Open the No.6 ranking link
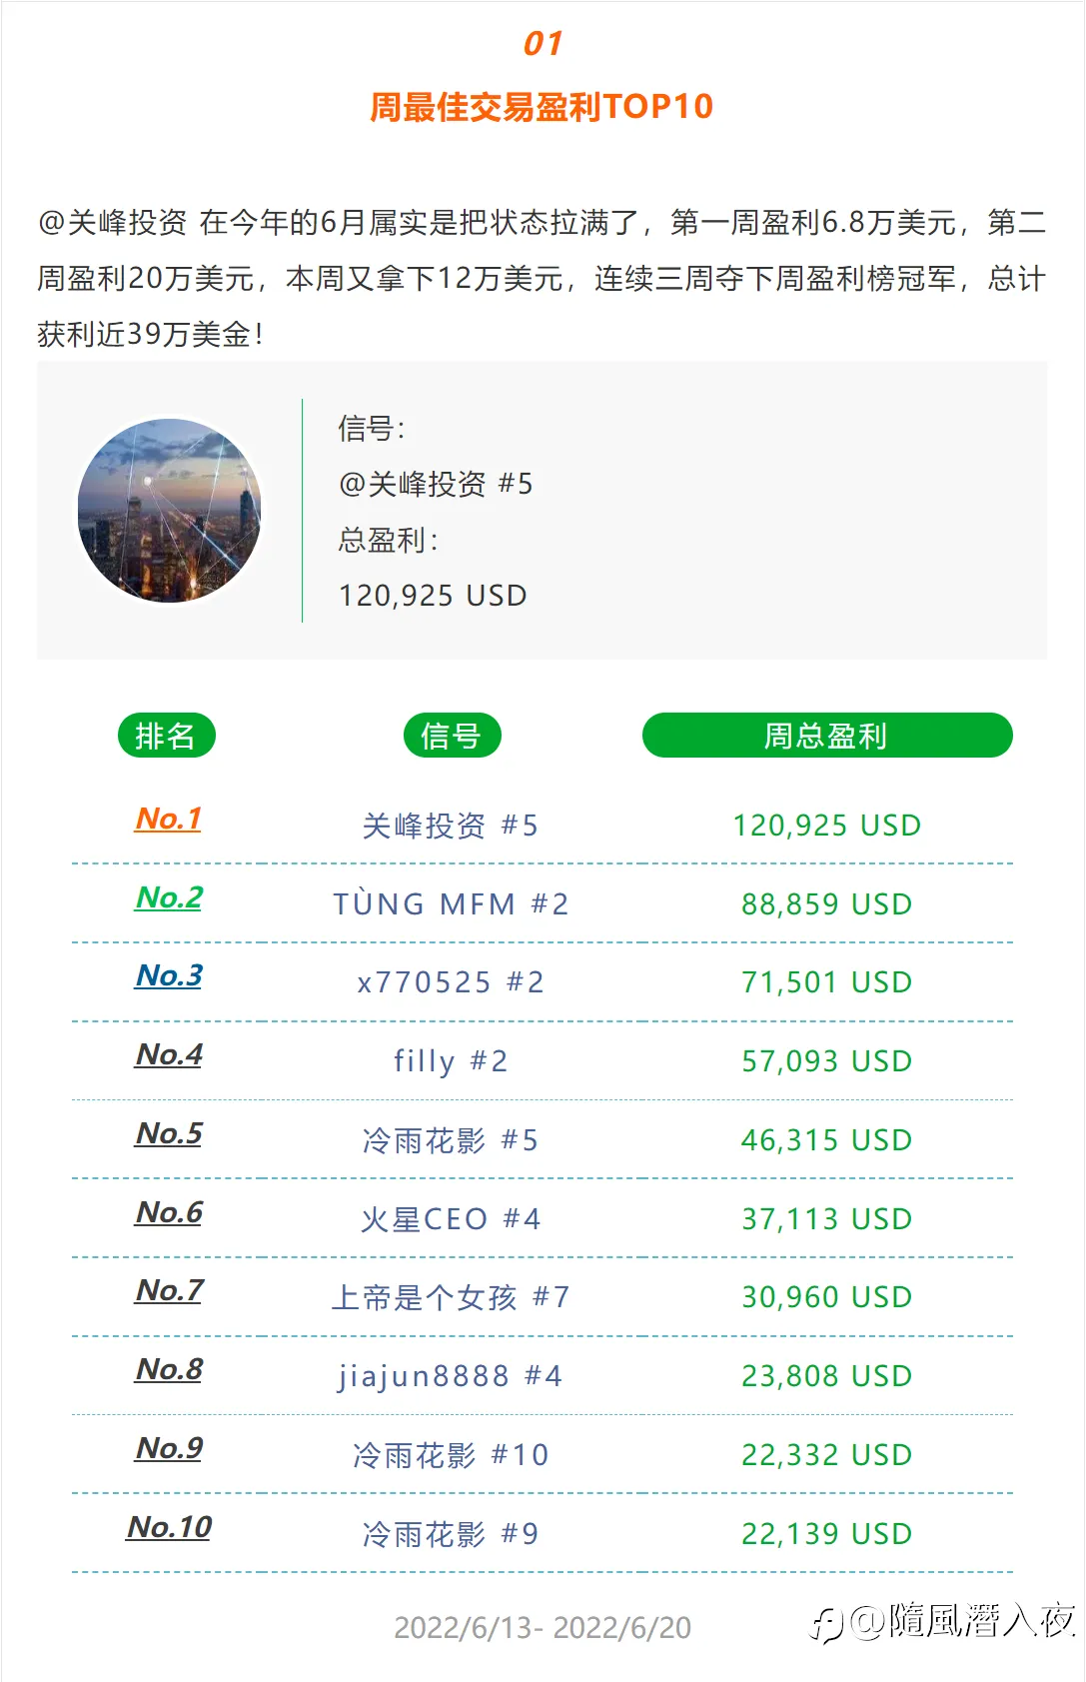 click(169, 1212)
